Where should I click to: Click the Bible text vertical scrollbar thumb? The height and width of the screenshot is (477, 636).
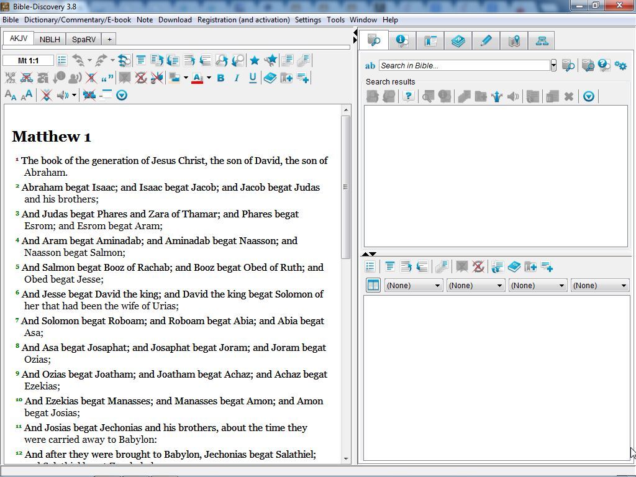coord(345,187)
